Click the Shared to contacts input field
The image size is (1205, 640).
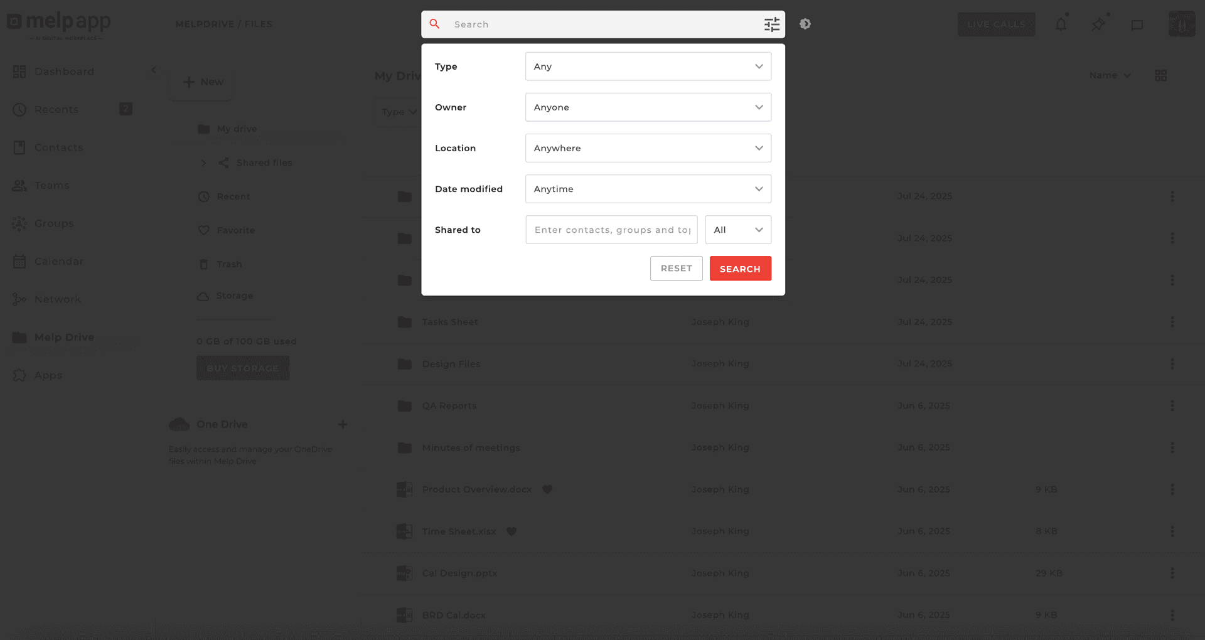coord(611,230)
